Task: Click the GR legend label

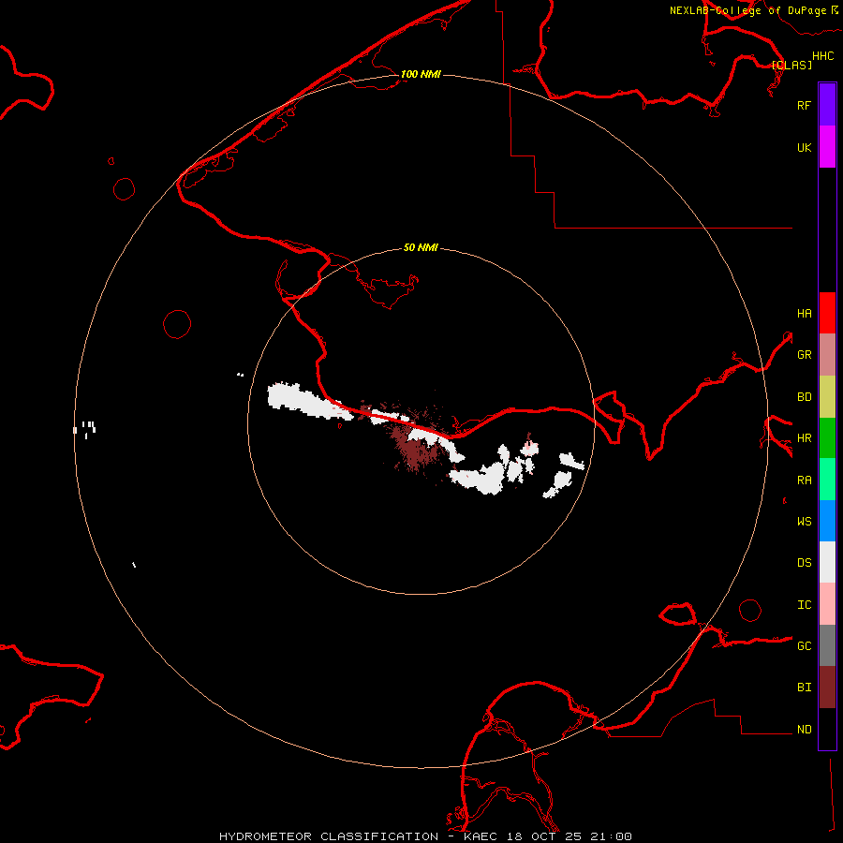Action: click(804, 354)
